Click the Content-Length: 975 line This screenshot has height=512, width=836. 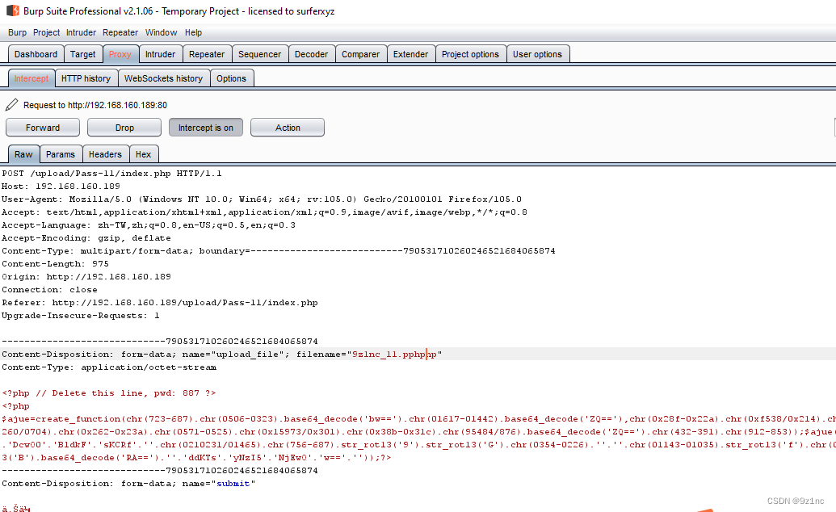tap(55, 263)
